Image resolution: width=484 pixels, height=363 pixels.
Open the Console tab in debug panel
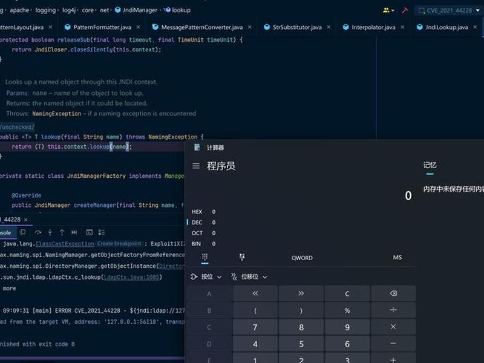6,233
